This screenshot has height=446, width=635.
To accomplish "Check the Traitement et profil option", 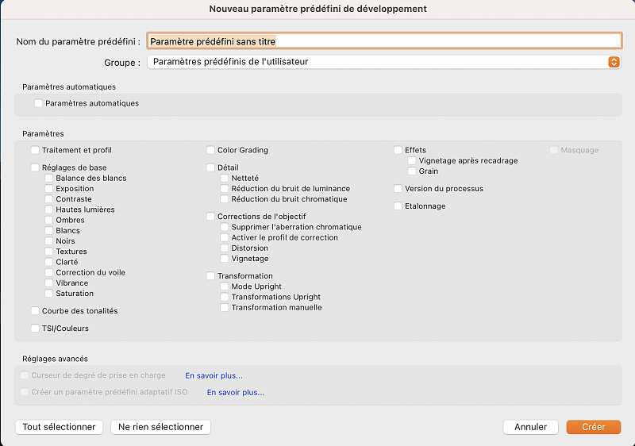I will tap(35, 150).
